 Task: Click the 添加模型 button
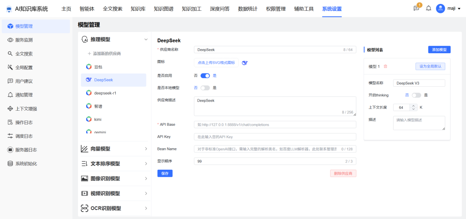coord(439,50)
